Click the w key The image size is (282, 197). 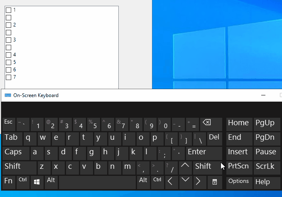(44, 139)
